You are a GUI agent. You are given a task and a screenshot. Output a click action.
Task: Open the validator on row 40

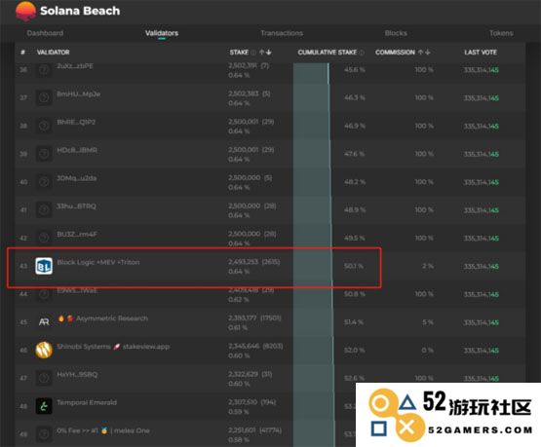[x=77, y=178]
